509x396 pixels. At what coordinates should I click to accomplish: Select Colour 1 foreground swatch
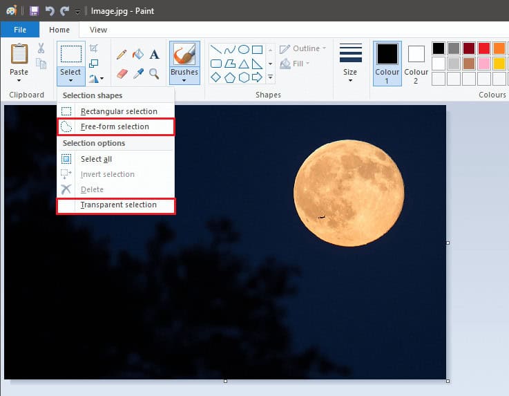point(387,64)
